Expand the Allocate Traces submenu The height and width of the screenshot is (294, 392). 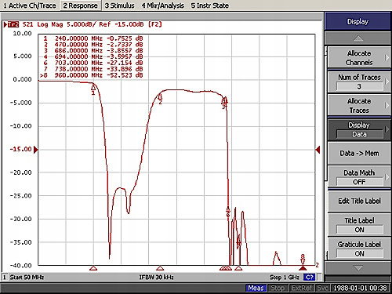coord(359,106)
